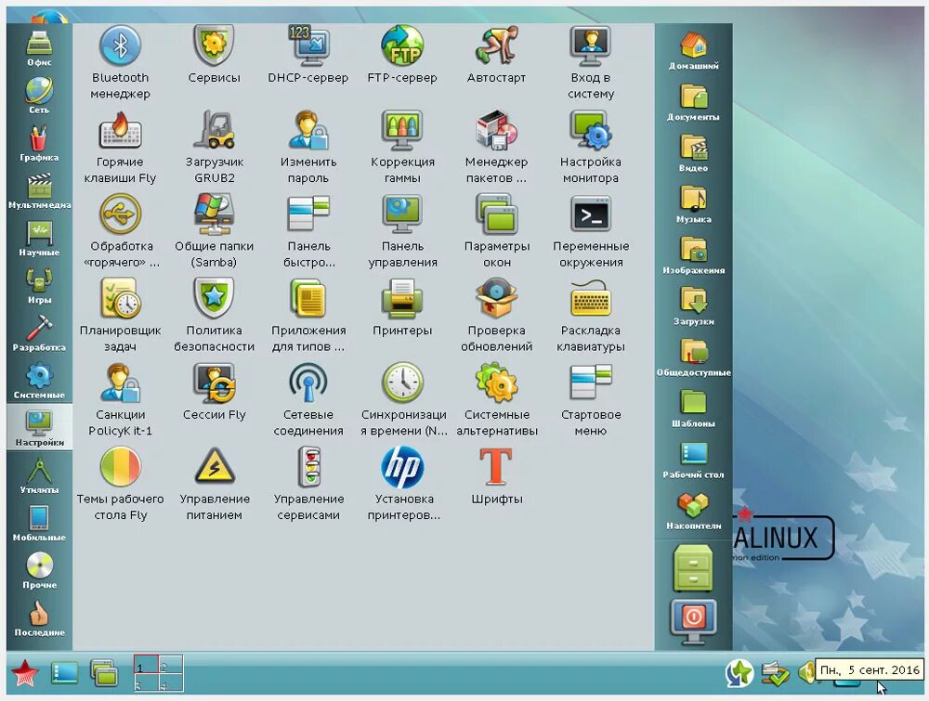Open Настройка монитора
929x701 pixels.
pos(591,147)
